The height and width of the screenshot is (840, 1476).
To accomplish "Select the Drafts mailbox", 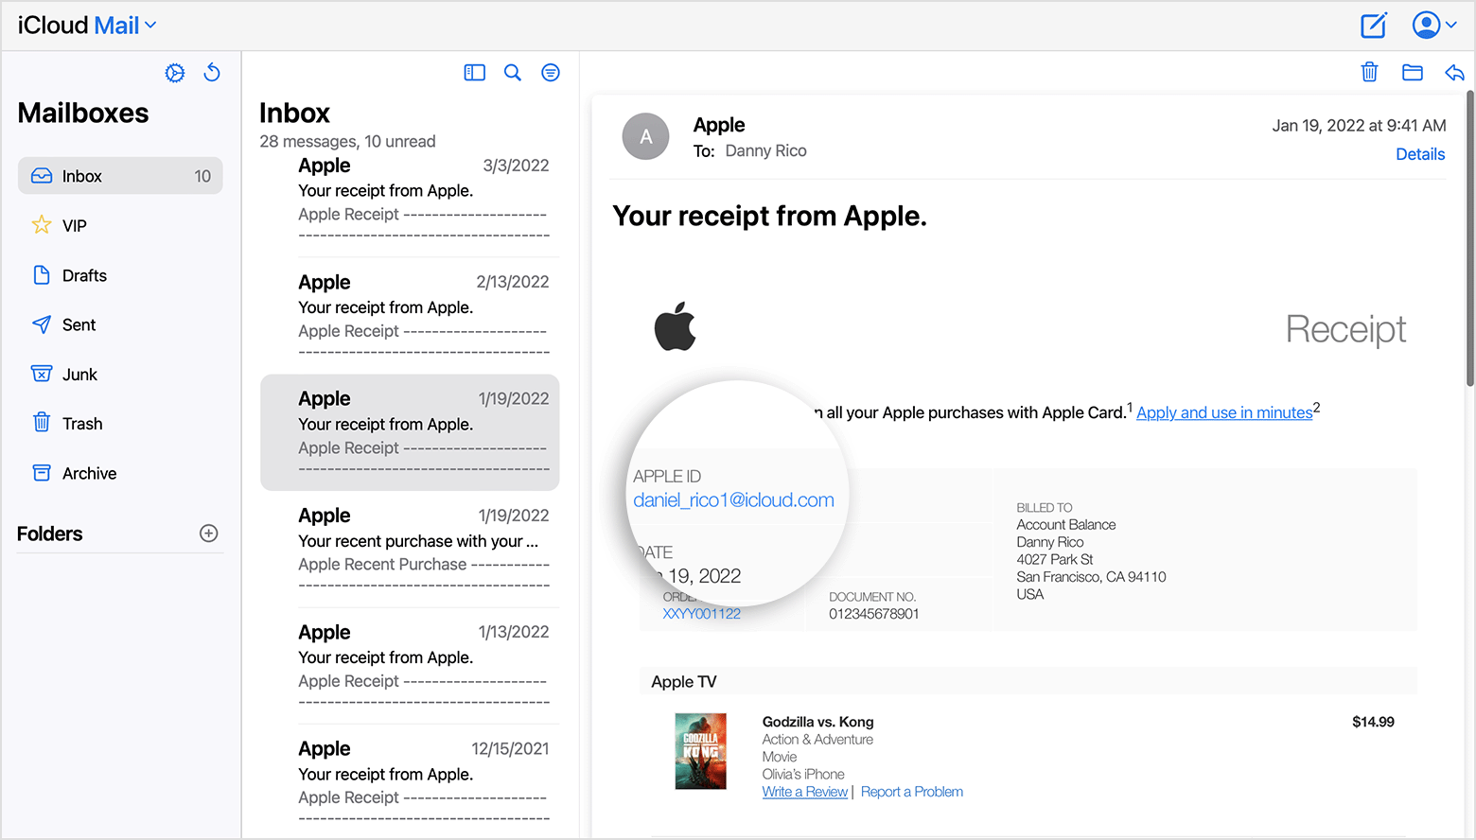I will click(84, 275).
